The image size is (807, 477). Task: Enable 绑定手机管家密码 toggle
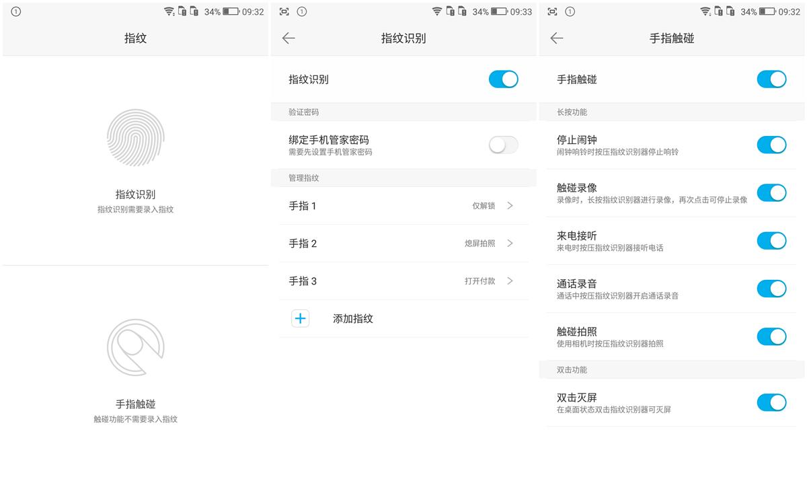click(503, 145)
